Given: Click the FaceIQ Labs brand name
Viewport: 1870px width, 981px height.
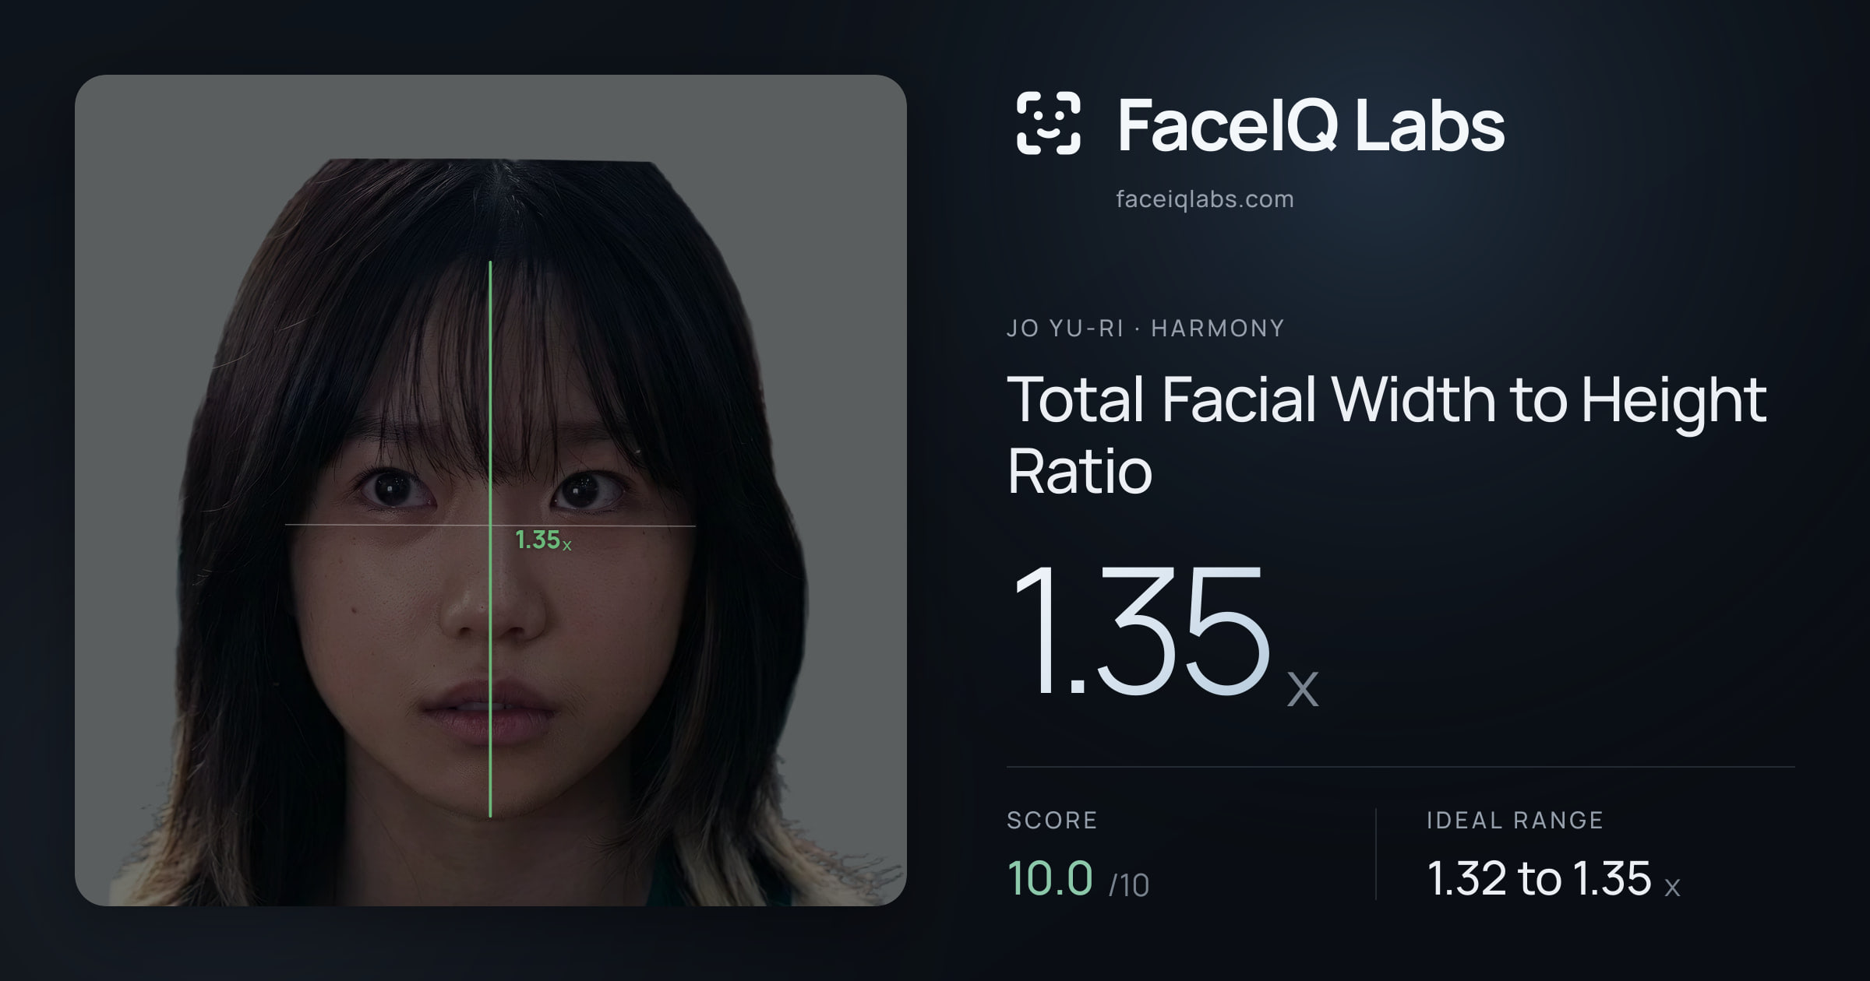Looking at the screenshot, I should [1311, 125].
